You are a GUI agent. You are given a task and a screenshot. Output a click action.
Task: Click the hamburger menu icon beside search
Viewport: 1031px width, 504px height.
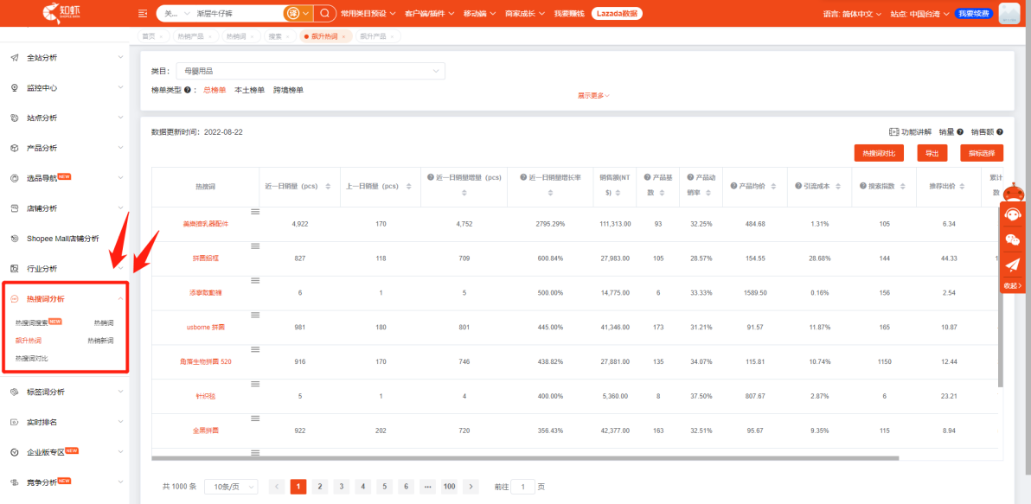(142, 13)
